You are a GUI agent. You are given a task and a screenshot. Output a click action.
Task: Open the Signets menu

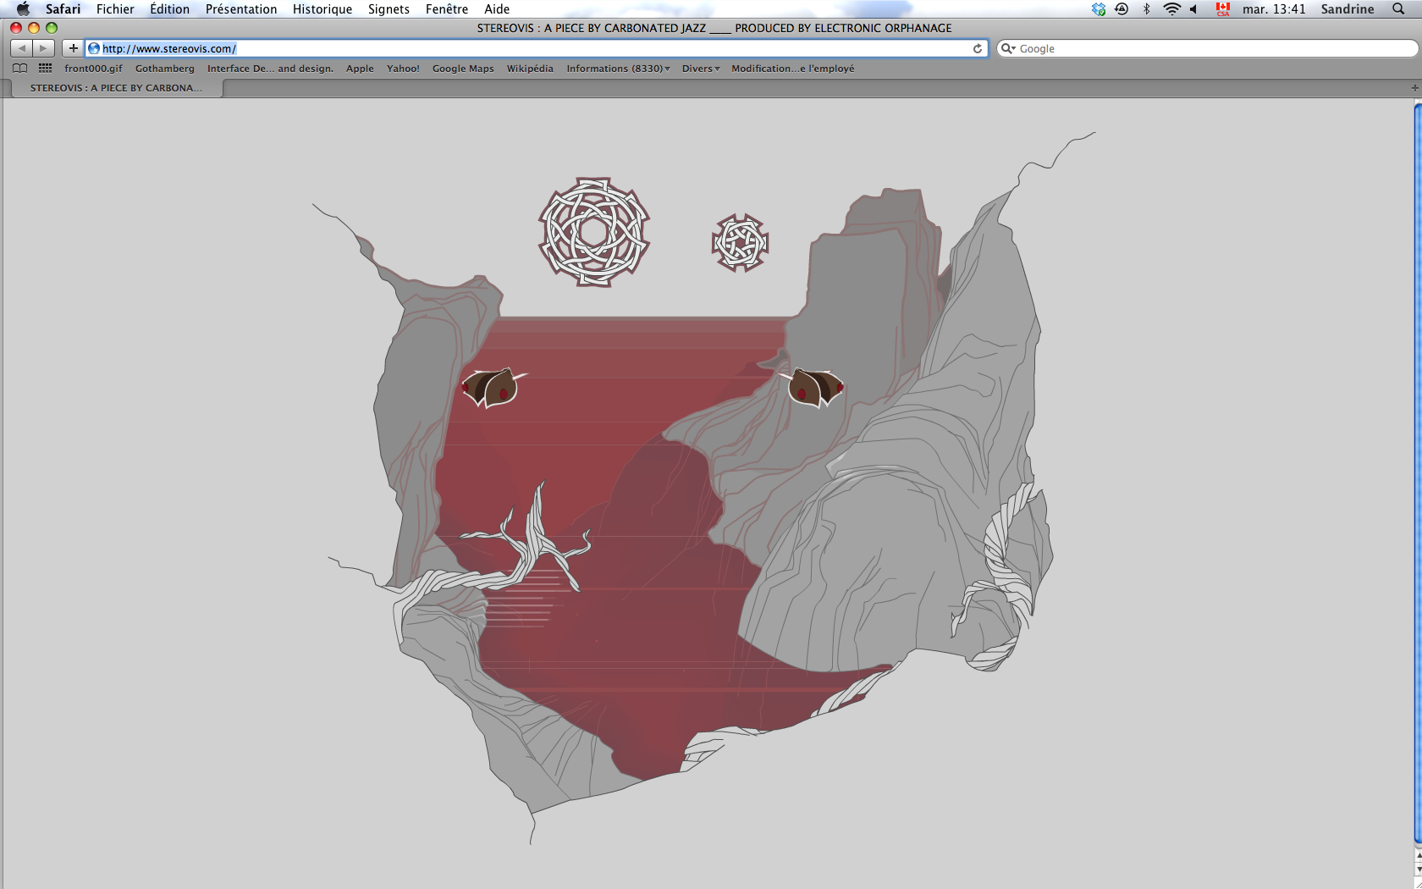pos(389,9)
